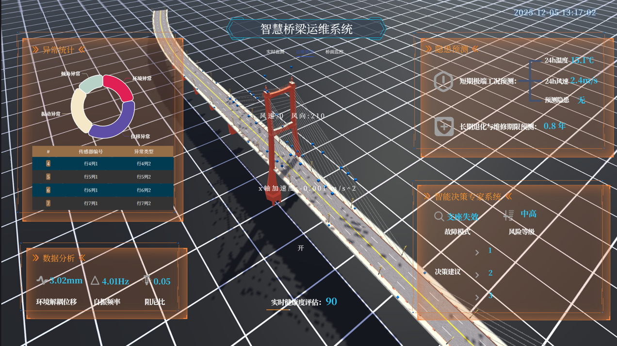
Task: Click the shield warning icon for 短期极端工况预测
Action: click(x=443, y=81)
